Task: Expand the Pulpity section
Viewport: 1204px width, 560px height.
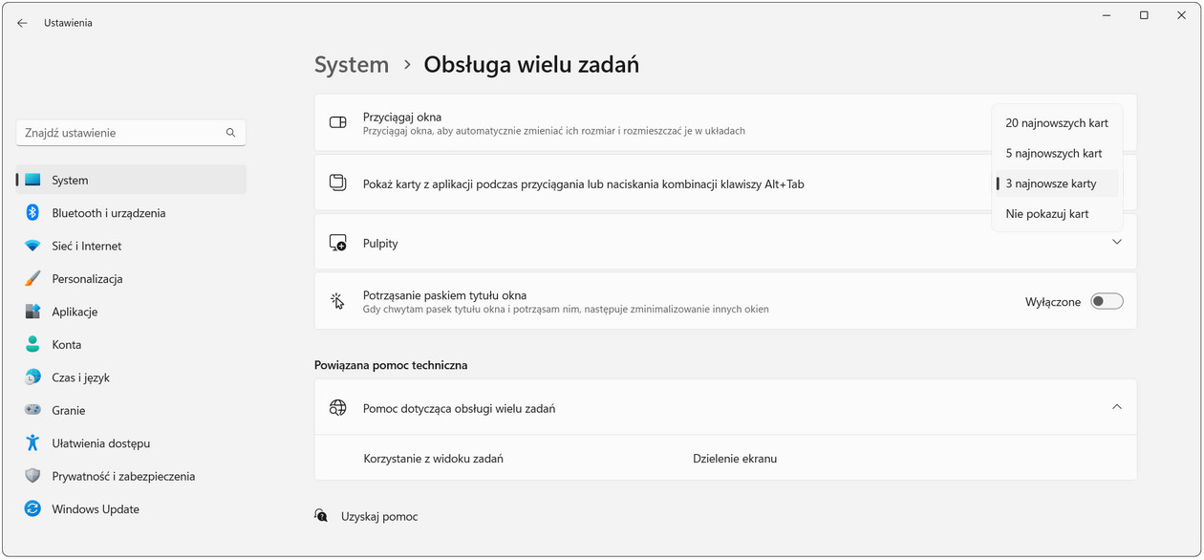Action: pyautogui.click(x=1116, y=242)
